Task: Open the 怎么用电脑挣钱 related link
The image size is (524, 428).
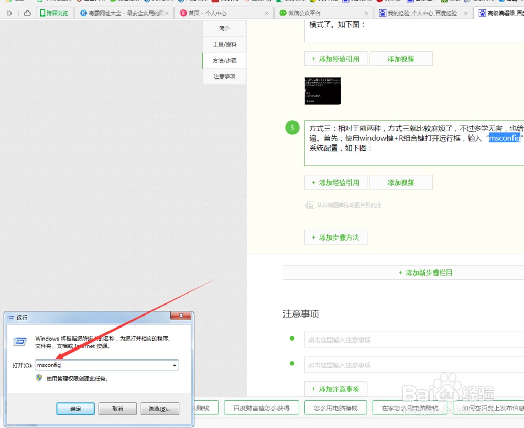Action: 334,407
